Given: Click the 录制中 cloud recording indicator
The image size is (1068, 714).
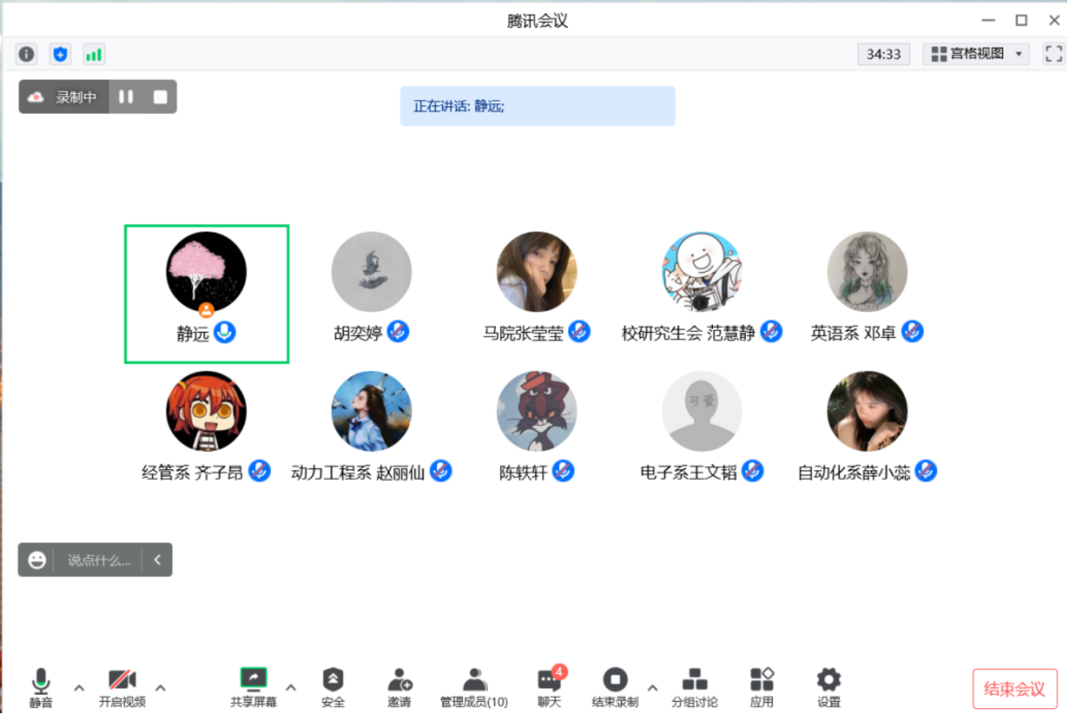Looking at the screenshot, I should pos(64,96).
